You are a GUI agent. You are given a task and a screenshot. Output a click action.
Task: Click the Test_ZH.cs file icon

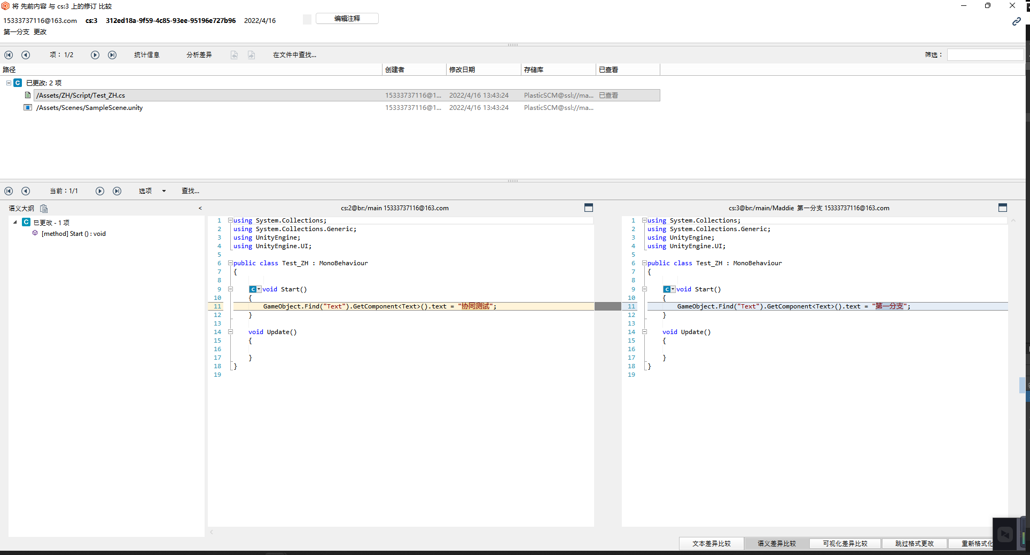point(28,95)
